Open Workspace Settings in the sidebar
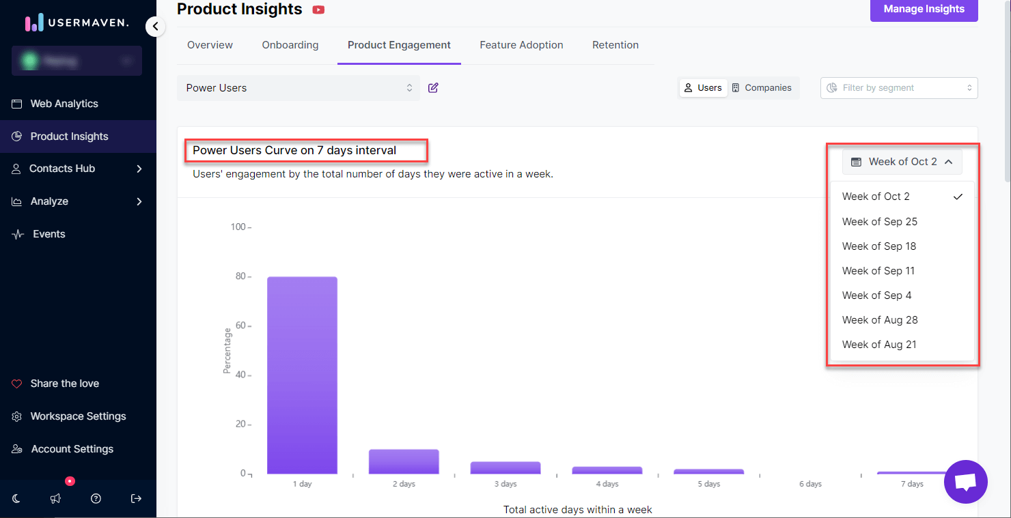This screenshot has height=518, width=1011. (x=78, y=416)
